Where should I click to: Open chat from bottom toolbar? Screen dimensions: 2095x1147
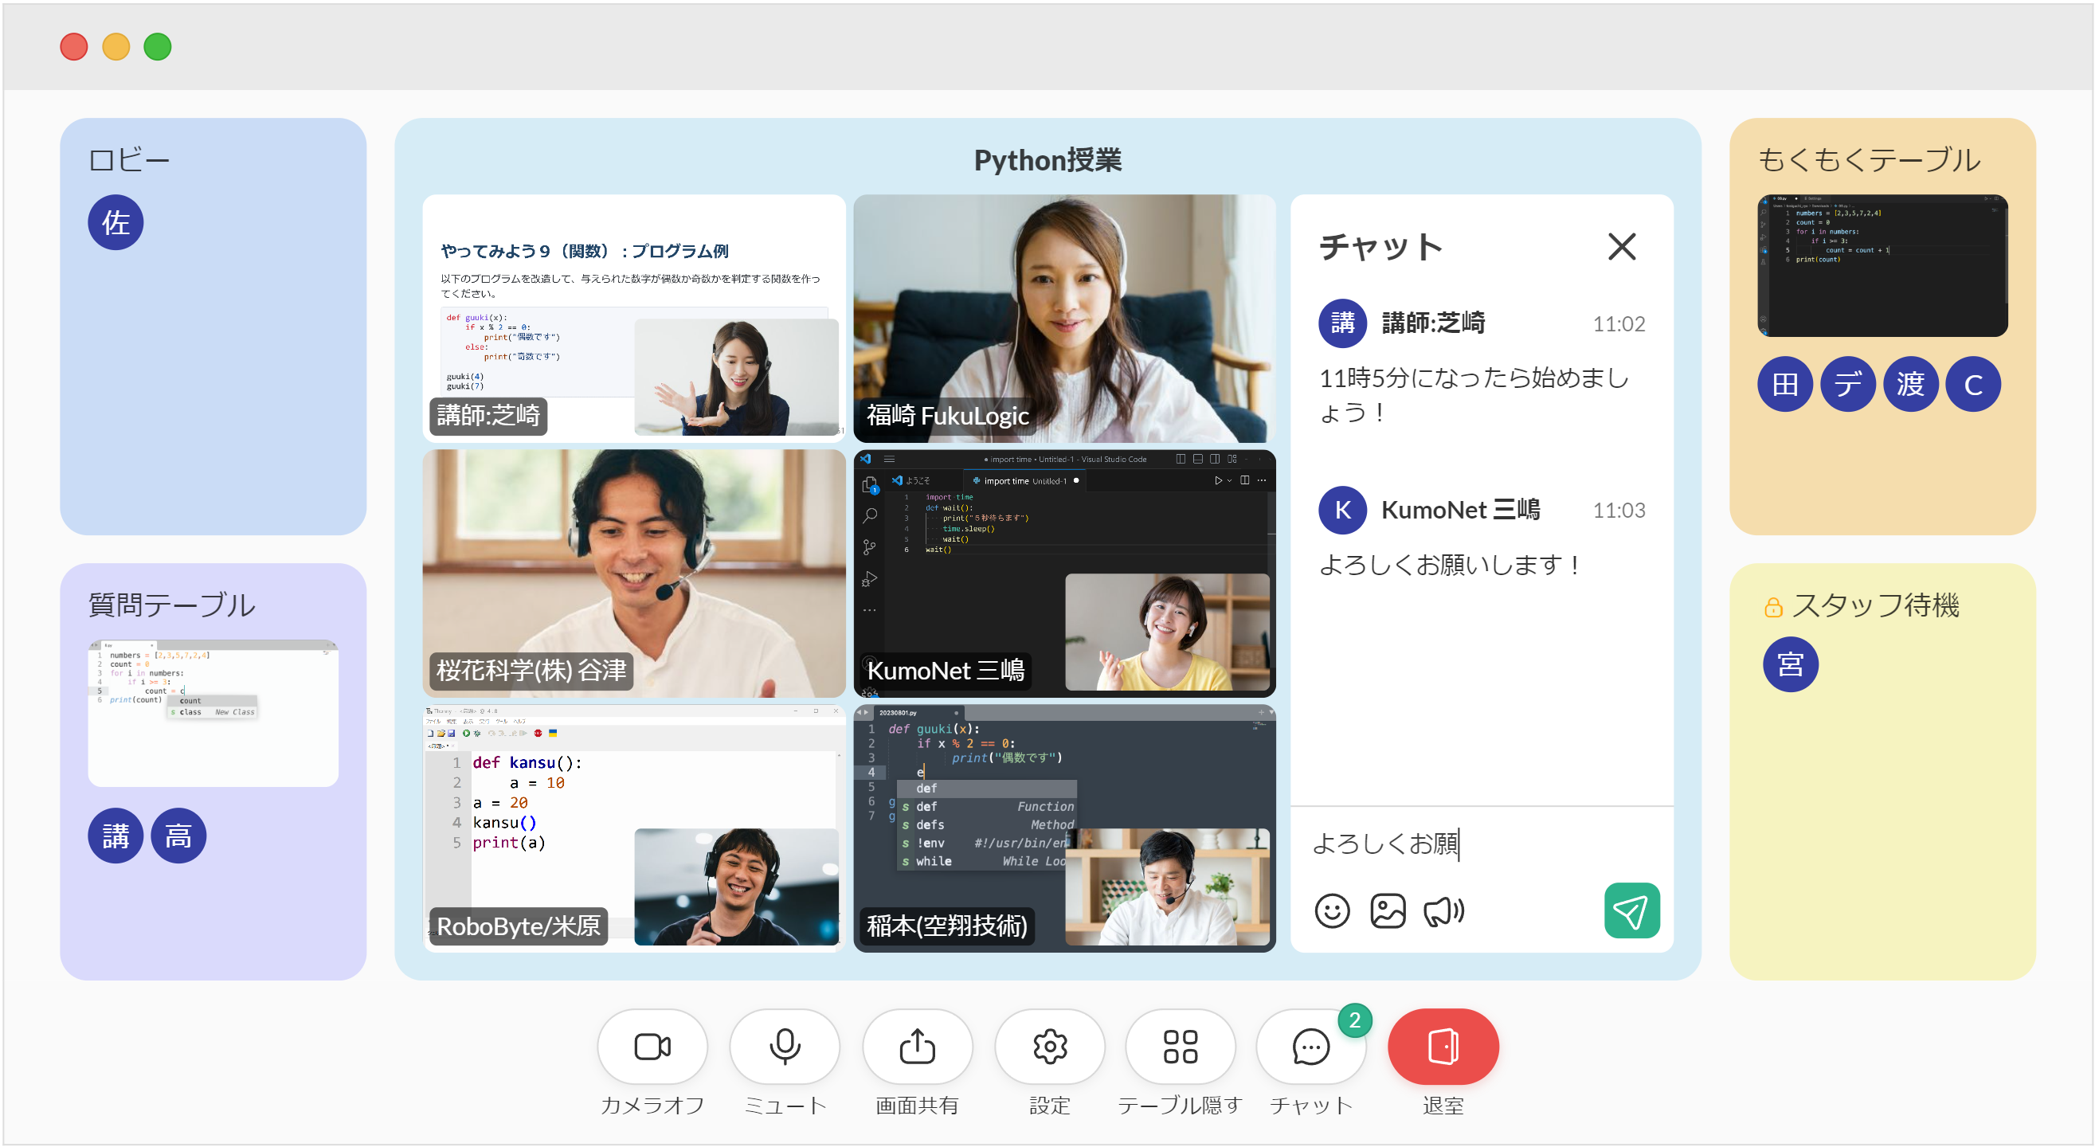(x=1310, y=1046)
